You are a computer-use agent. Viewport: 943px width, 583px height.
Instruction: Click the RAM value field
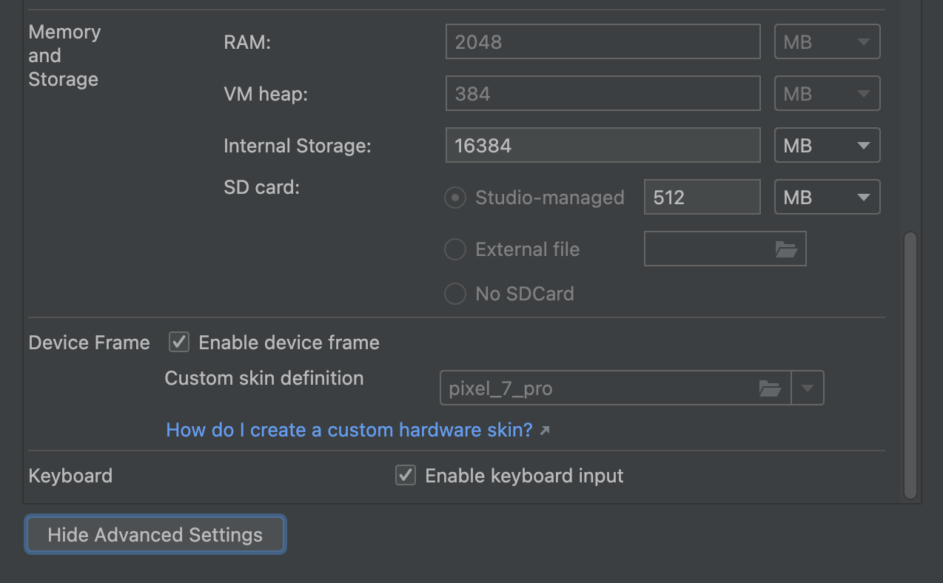(603, 42)
